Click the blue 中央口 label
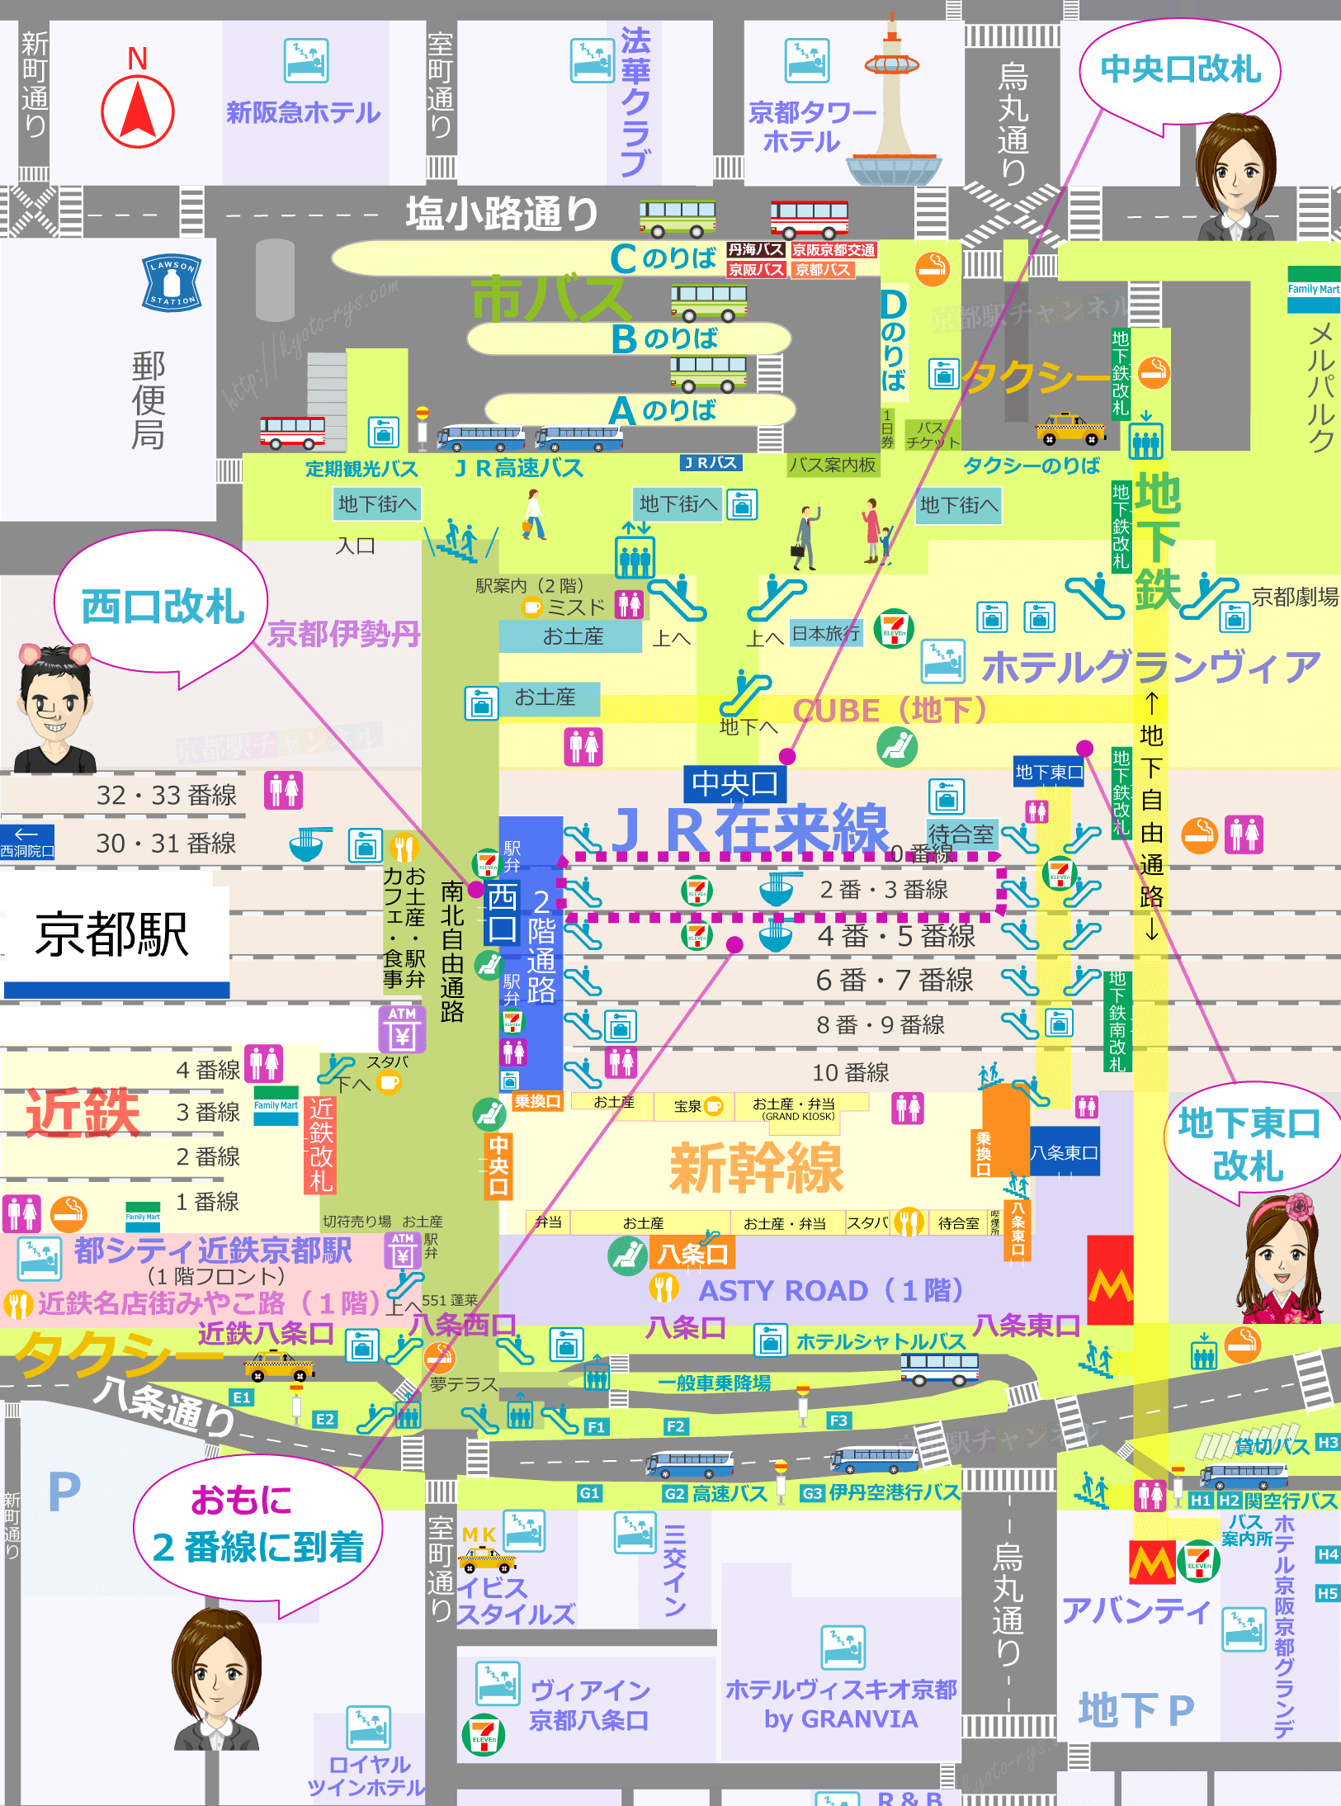The height and width of the screenshot is (1806, 1341). click(734, 783)
